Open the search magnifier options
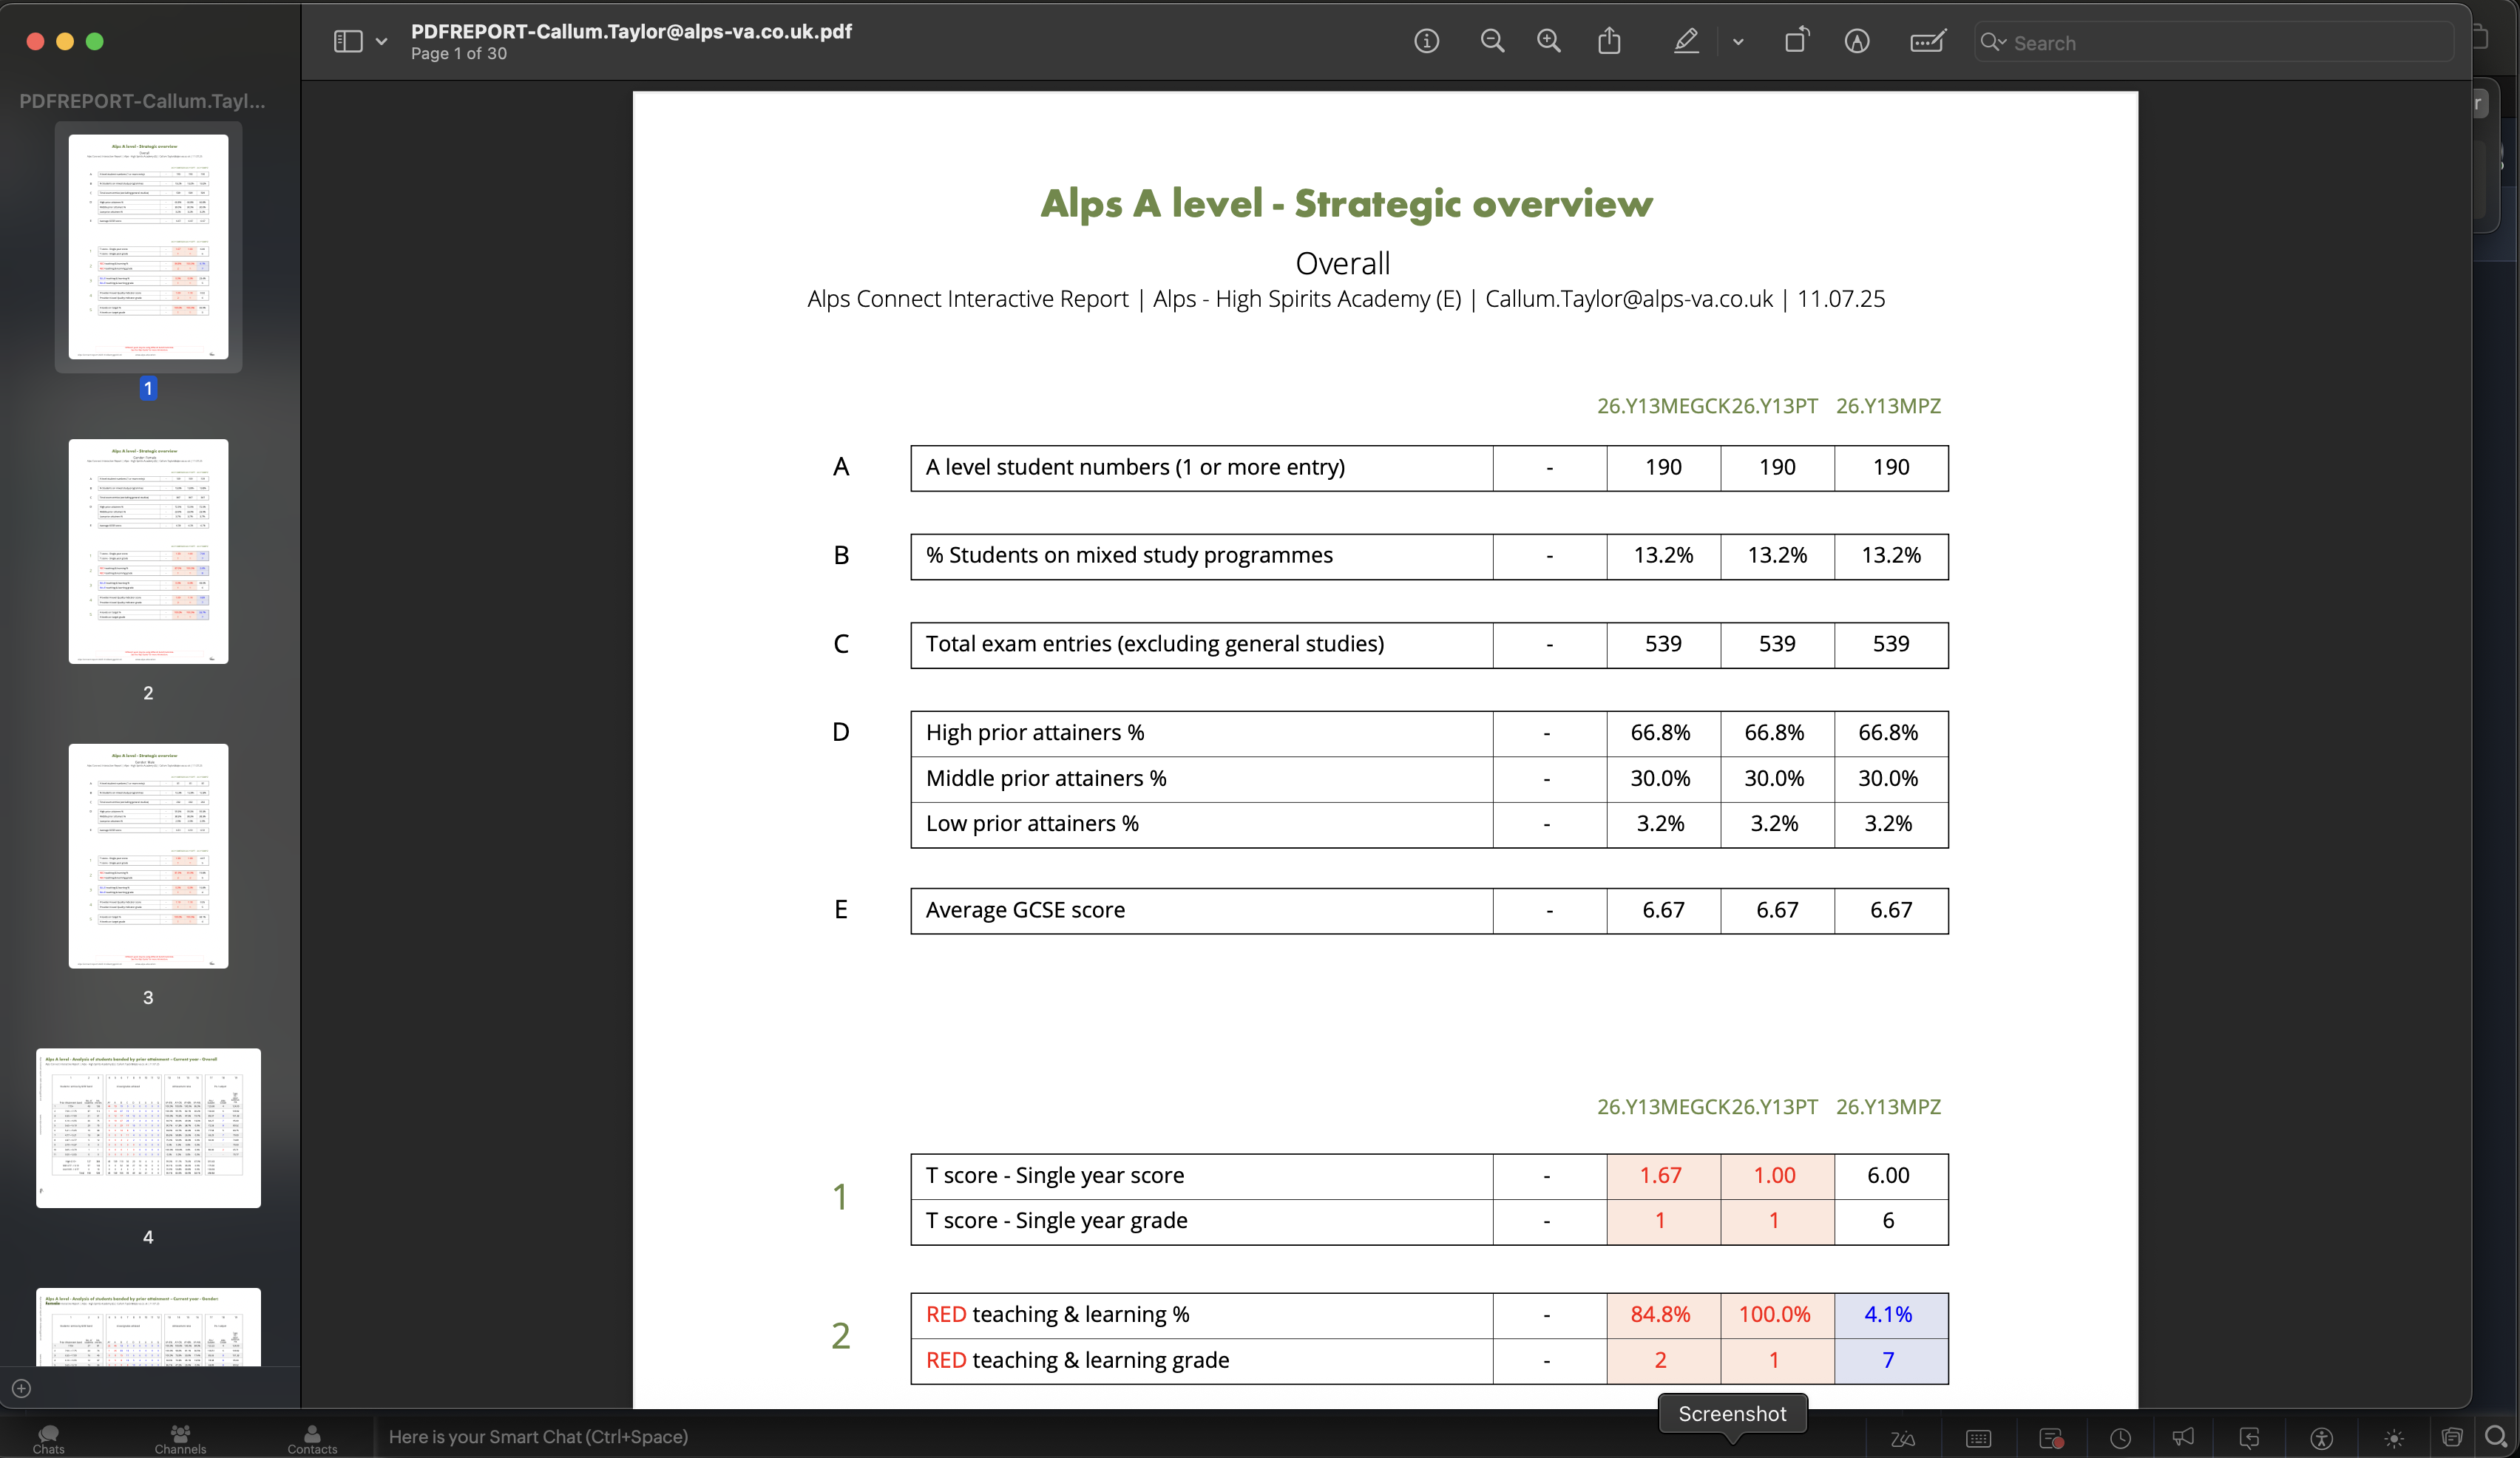The height and width of the screenshot is (1458, 2520). [1993, 42]
